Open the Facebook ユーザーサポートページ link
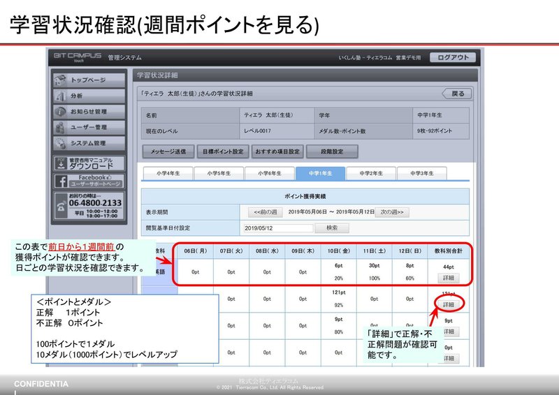The image size is (559, 395). click(89, 181)
